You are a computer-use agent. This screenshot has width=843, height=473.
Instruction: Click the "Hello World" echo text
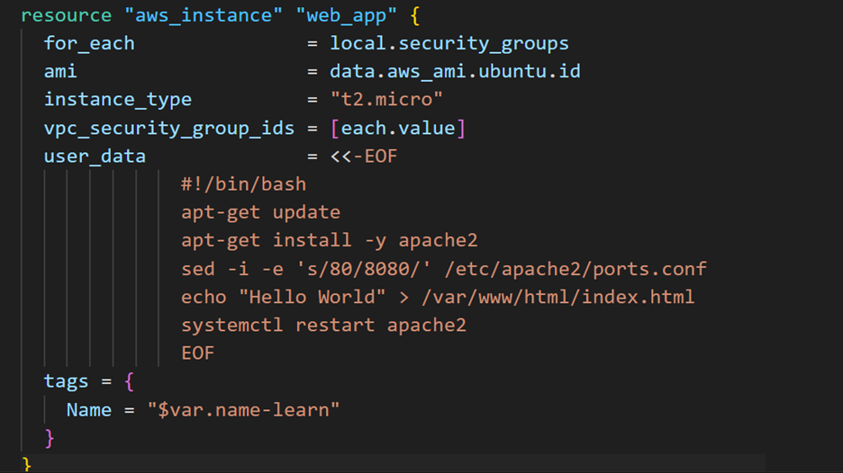point(312,297)
